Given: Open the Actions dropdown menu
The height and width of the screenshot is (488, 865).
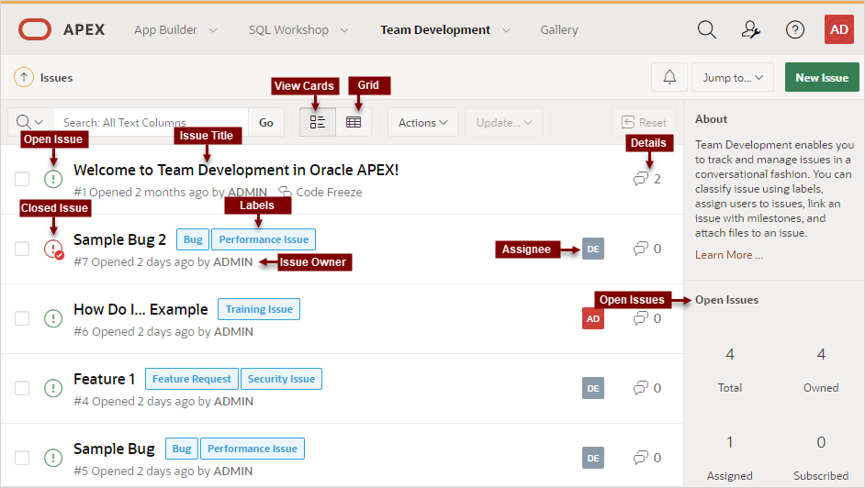Looking at the screenshot, I should 422,122.
